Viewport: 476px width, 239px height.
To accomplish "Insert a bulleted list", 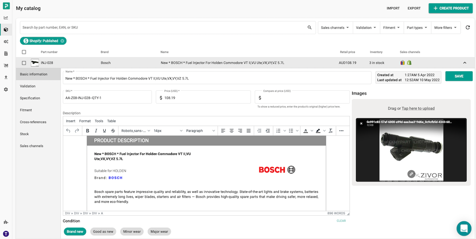I will tap(291, 131).
